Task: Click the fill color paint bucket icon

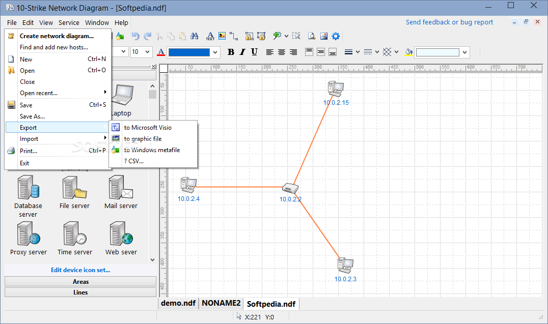Action: pos(408,52)
